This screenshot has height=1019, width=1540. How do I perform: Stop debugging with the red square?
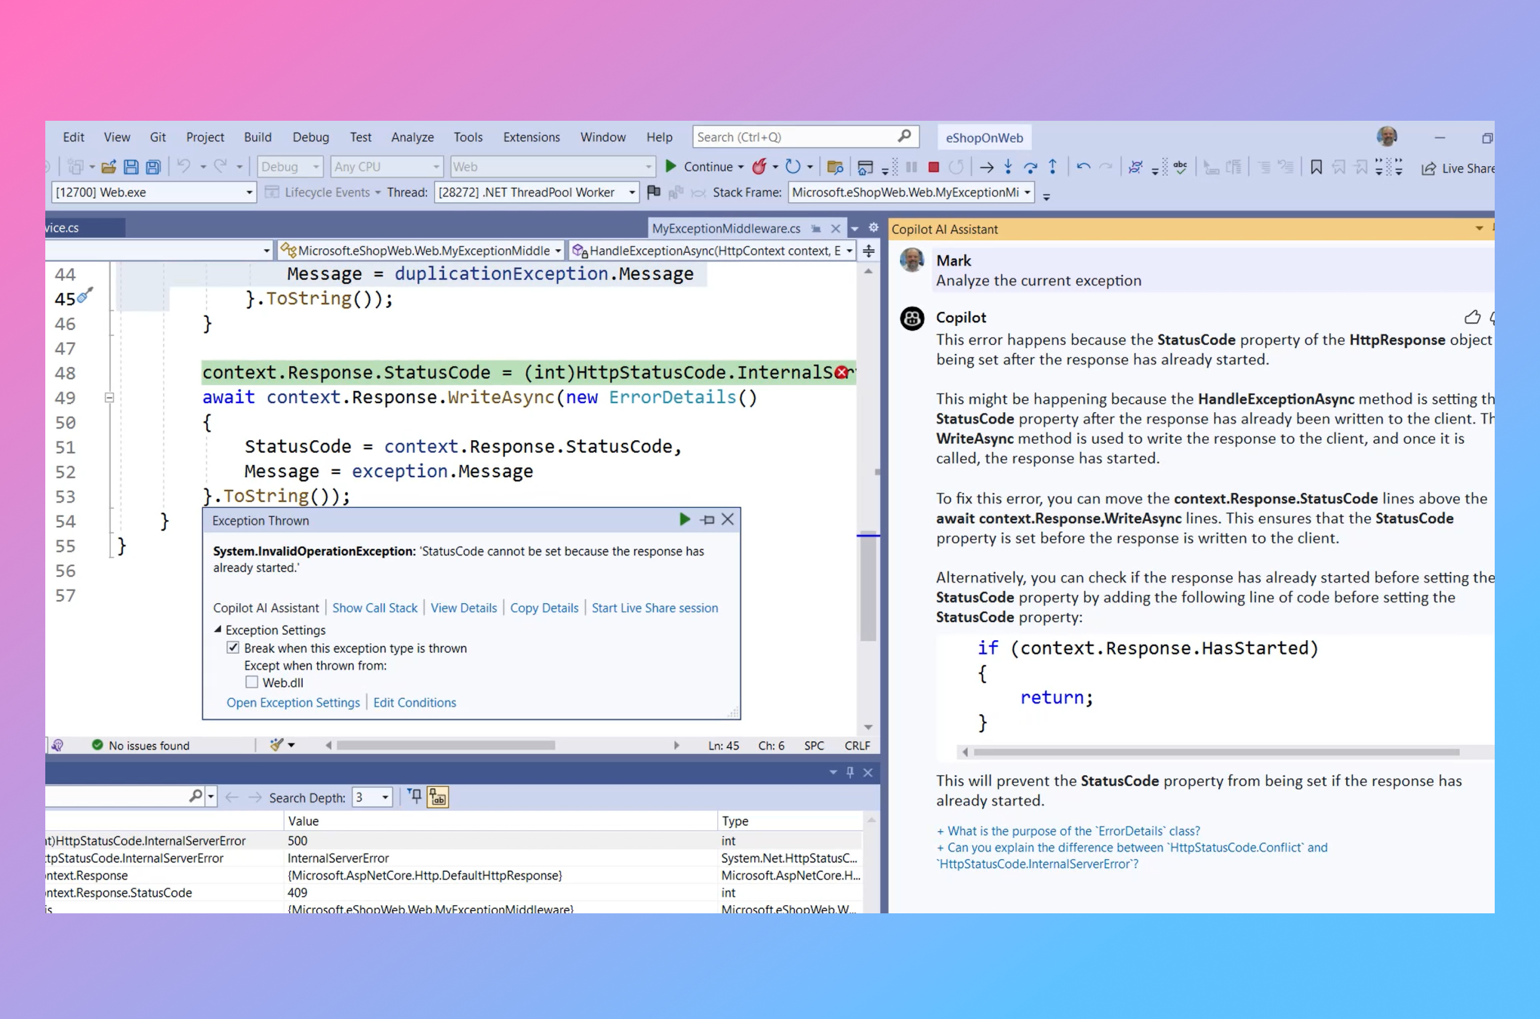coord(934,168)
